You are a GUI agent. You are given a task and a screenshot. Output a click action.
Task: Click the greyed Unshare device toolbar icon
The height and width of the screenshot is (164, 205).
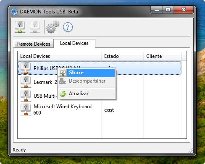pos(35,27)
